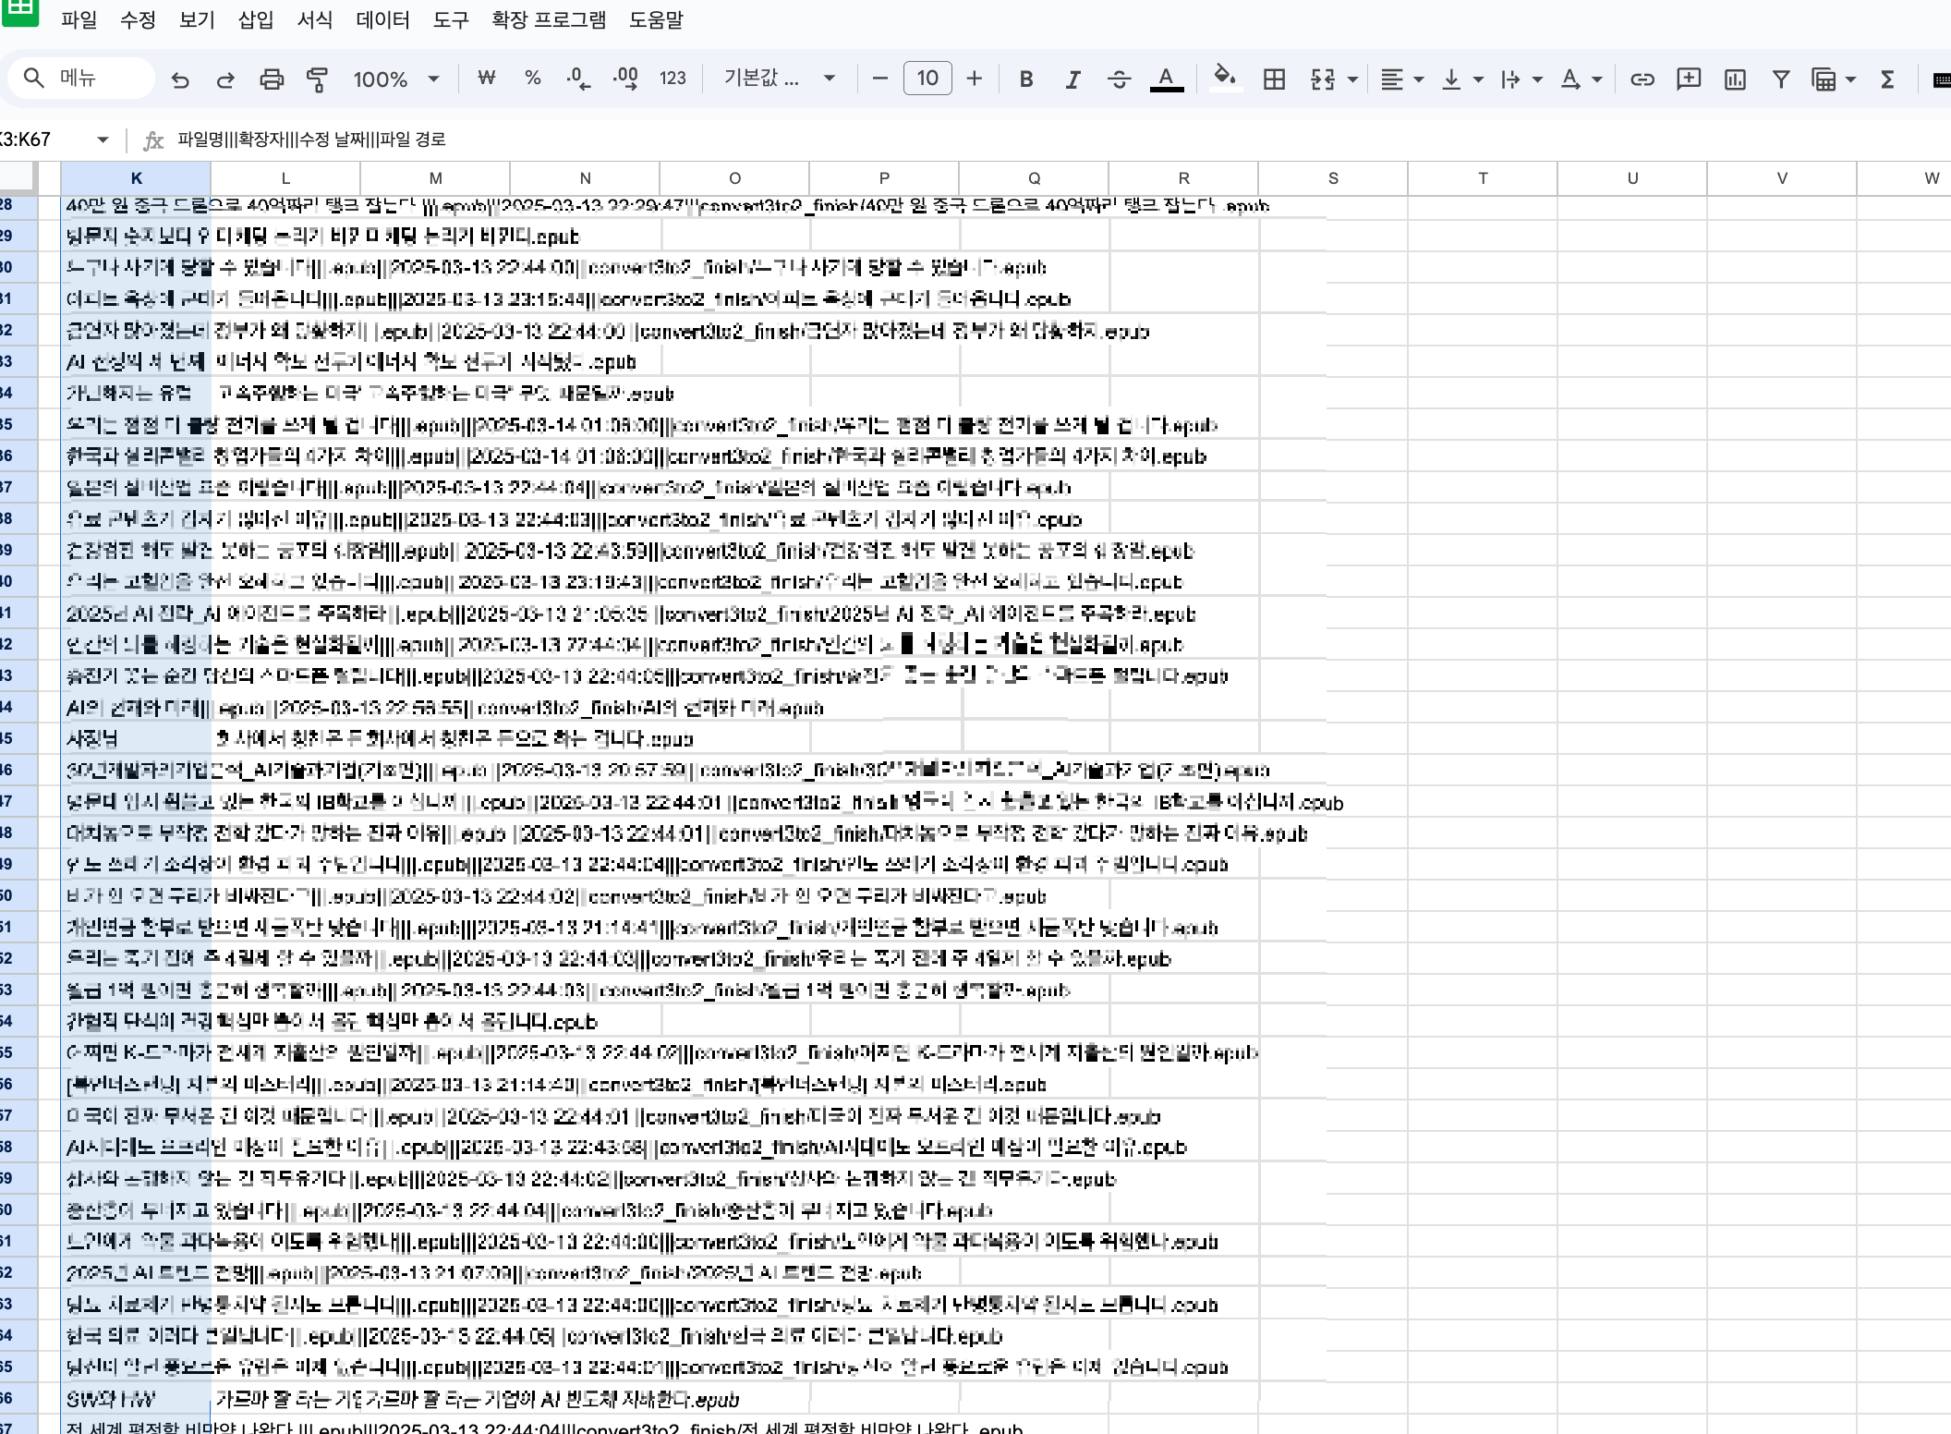Select the paint format roller icon
1951x1434 pixels.
tap(317, 79)
